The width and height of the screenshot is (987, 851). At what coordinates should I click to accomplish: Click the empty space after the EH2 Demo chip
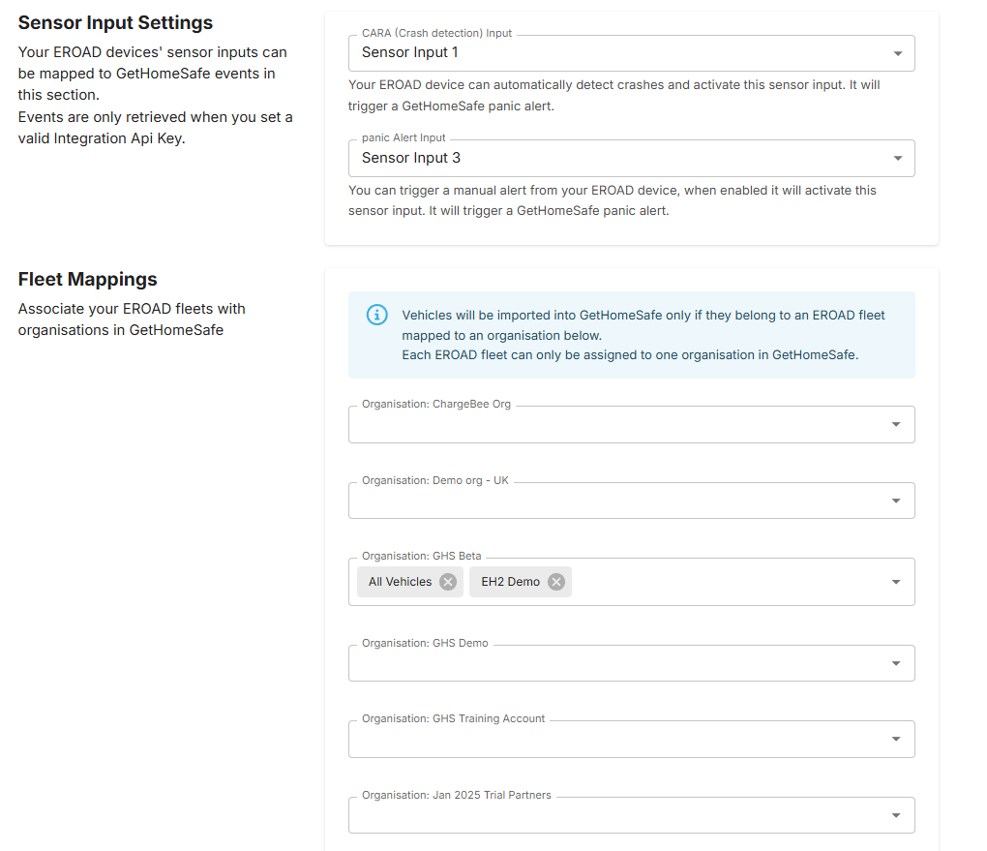point(726,582)
